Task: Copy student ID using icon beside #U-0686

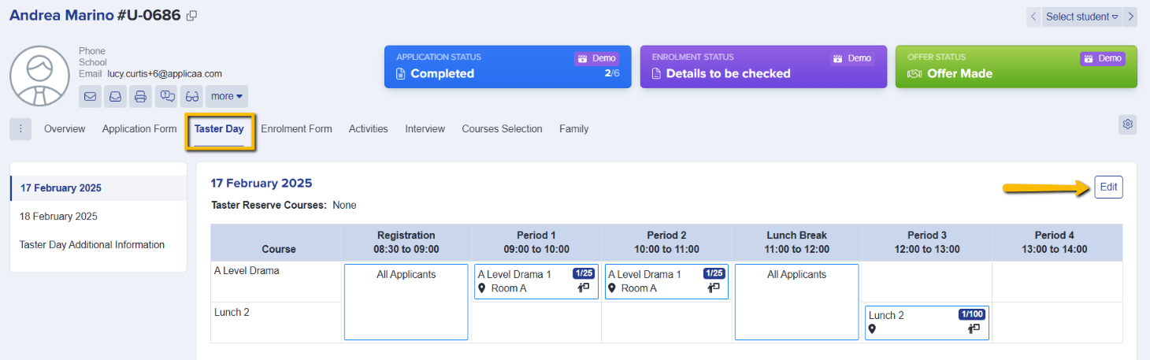Action: (x=191, y=16)
